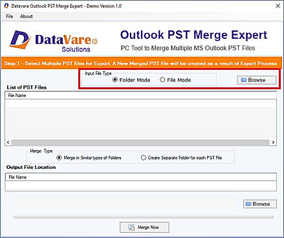Click the DataVare Solutions logo
Screen dimensions: 284x238
coord(54,41)
